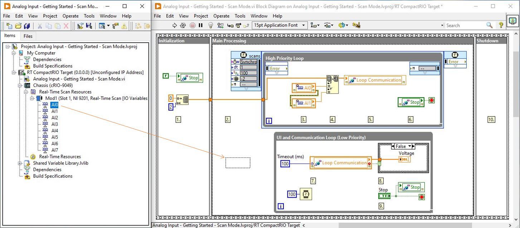Select the Step Into debugging icon

(x=229, y=25)
